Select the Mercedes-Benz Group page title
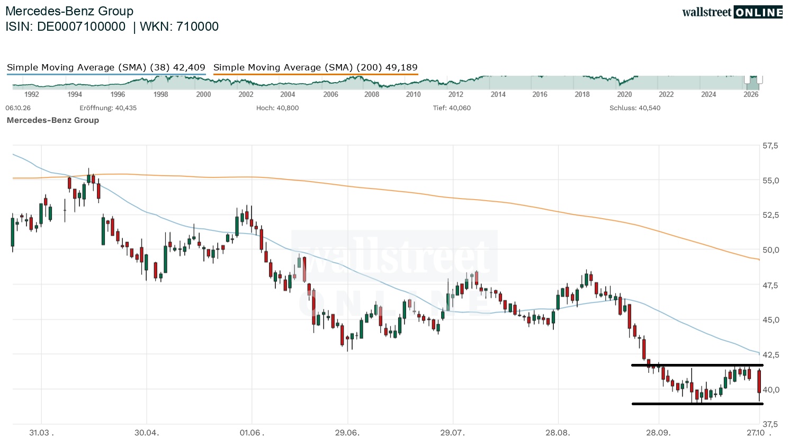The width and height of the screenshot is (789, 437). [x=69, y=11]
